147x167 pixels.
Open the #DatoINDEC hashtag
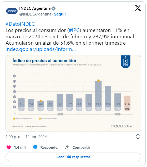click(20, 24)
